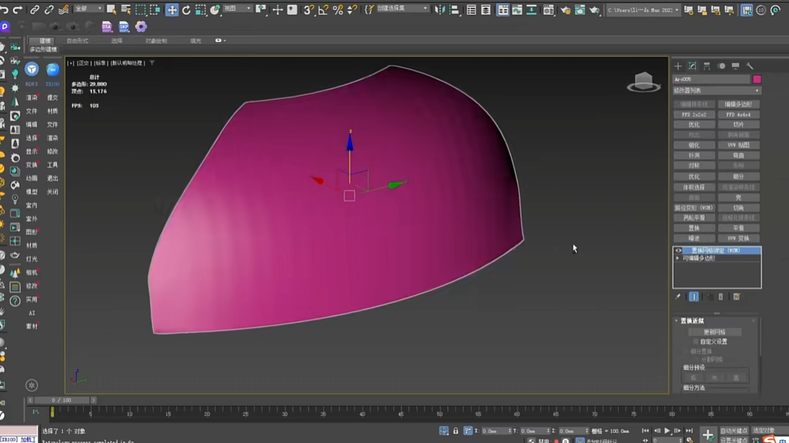
Task: Switch to the Create panel plus icon
Action: (x=678, y=66)
